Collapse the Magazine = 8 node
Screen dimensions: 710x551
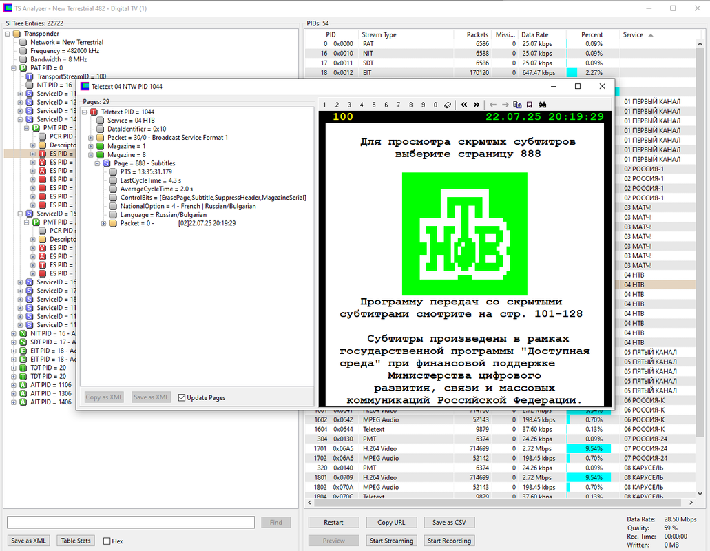[x=91, y=155]
